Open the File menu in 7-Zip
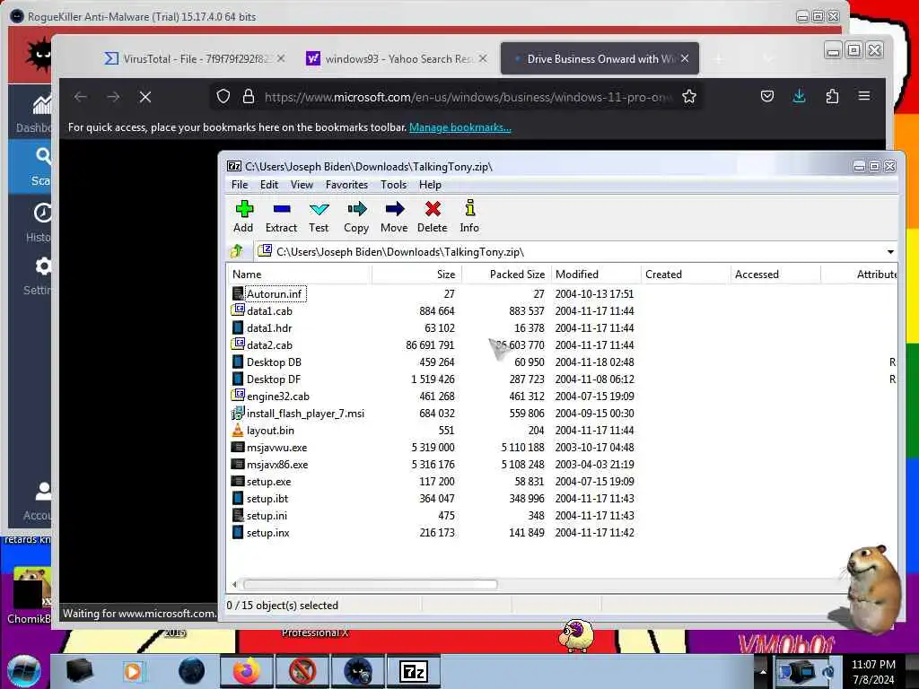 [x=240, y=185]
